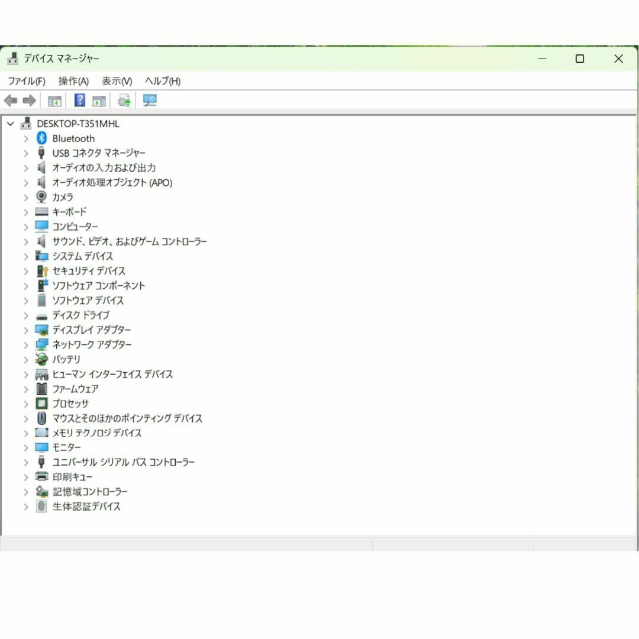Select the オーディオの入力および出力 label
Viewport: 639px width, 639px height.
[104, 168]
